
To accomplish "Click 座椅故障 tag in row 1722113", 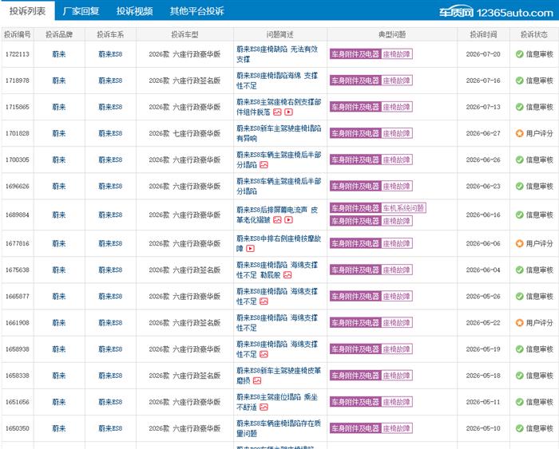I will (397, 54).
